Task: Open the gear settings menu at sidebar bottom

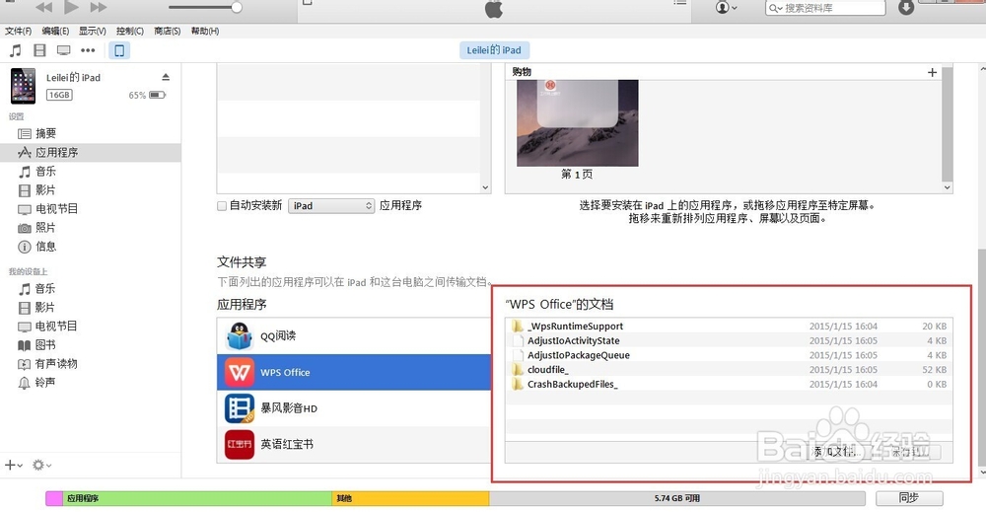Action: 41,466
